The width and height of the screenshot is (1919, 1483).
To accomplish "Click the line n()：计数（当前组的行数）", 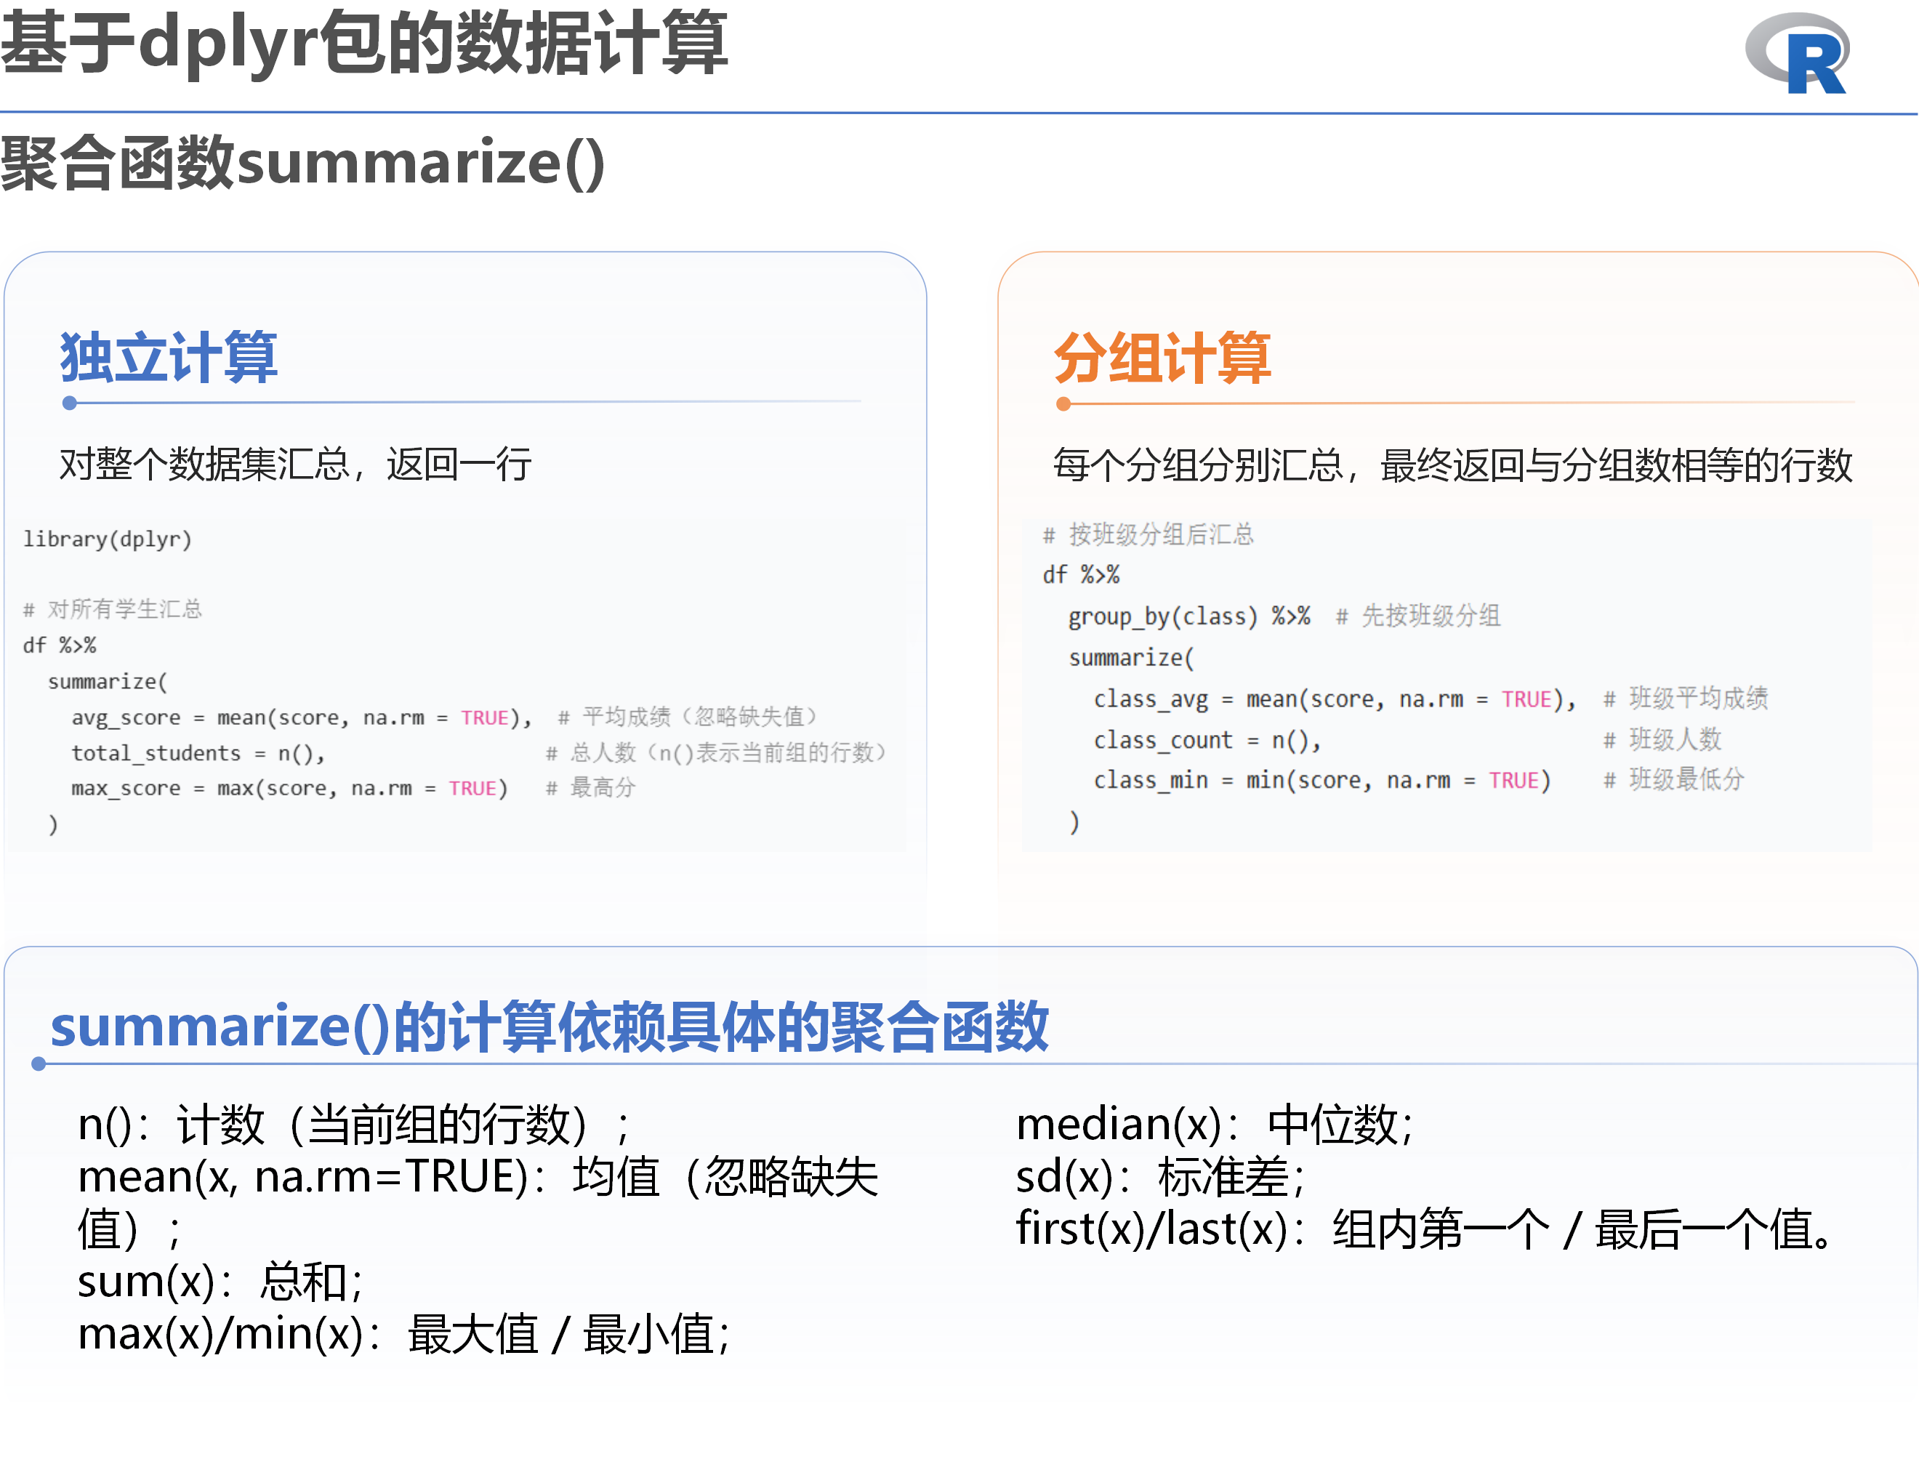I will 355,1125.
